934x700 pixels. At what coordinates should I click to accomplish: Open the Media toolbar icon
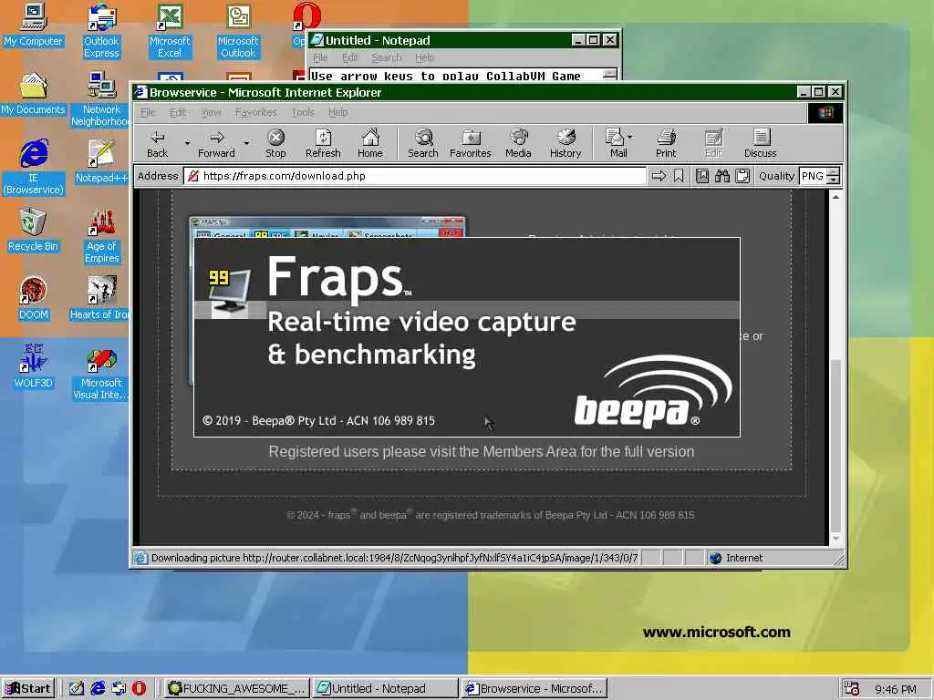click(518, 144)
